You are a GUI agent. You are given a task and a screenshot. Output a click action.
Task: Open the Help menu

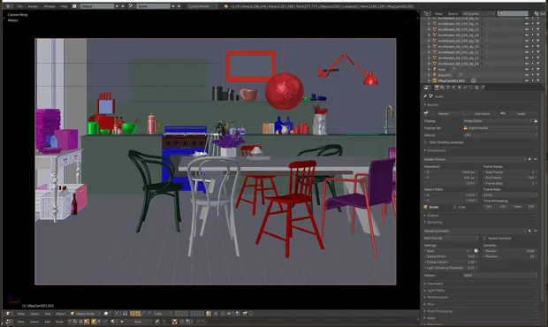(64, 6)
